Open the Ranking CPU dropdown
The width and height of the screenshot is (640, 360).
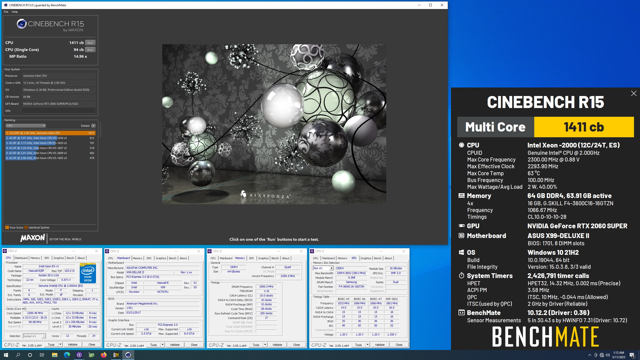tap(26, 126)
